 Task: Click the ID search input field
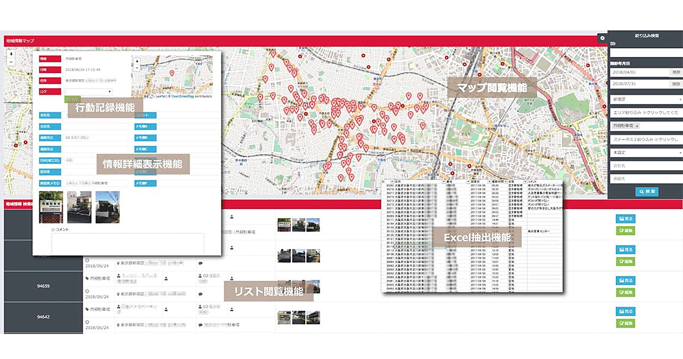click(x=645, y=52)
